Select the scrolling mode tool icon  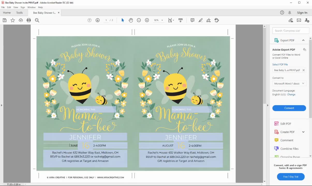pyautogui.click(x=181, y=20)
